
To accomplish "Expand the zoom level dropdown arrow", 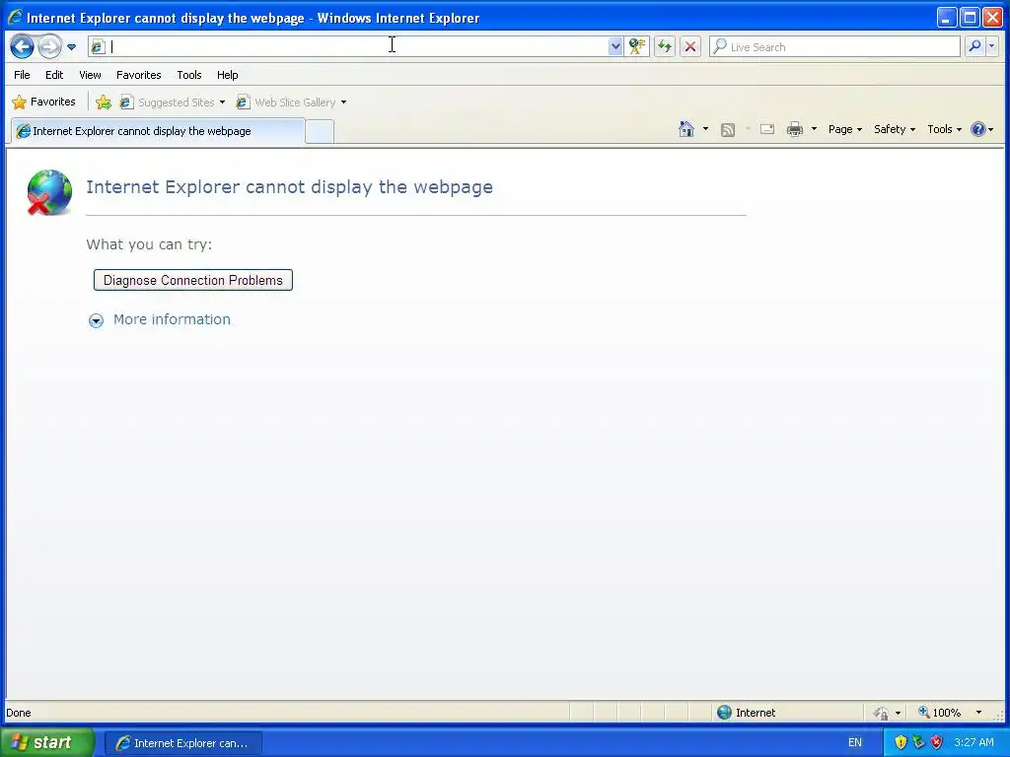I will pyautogui.click(x=978, y=713).
